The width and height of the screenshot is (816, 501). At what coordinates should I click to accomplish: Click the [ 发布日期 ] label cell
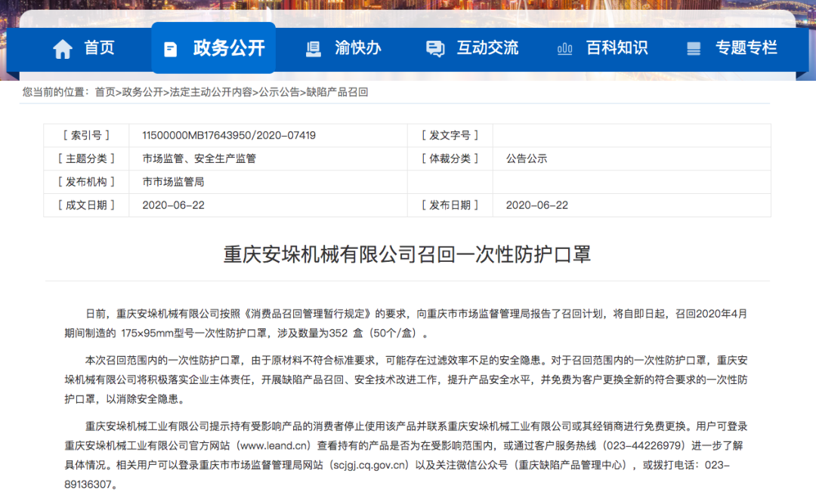point(450,205)
